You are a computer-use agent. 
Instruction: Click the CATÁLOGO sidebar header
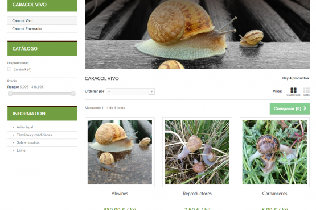coord(42,48)
